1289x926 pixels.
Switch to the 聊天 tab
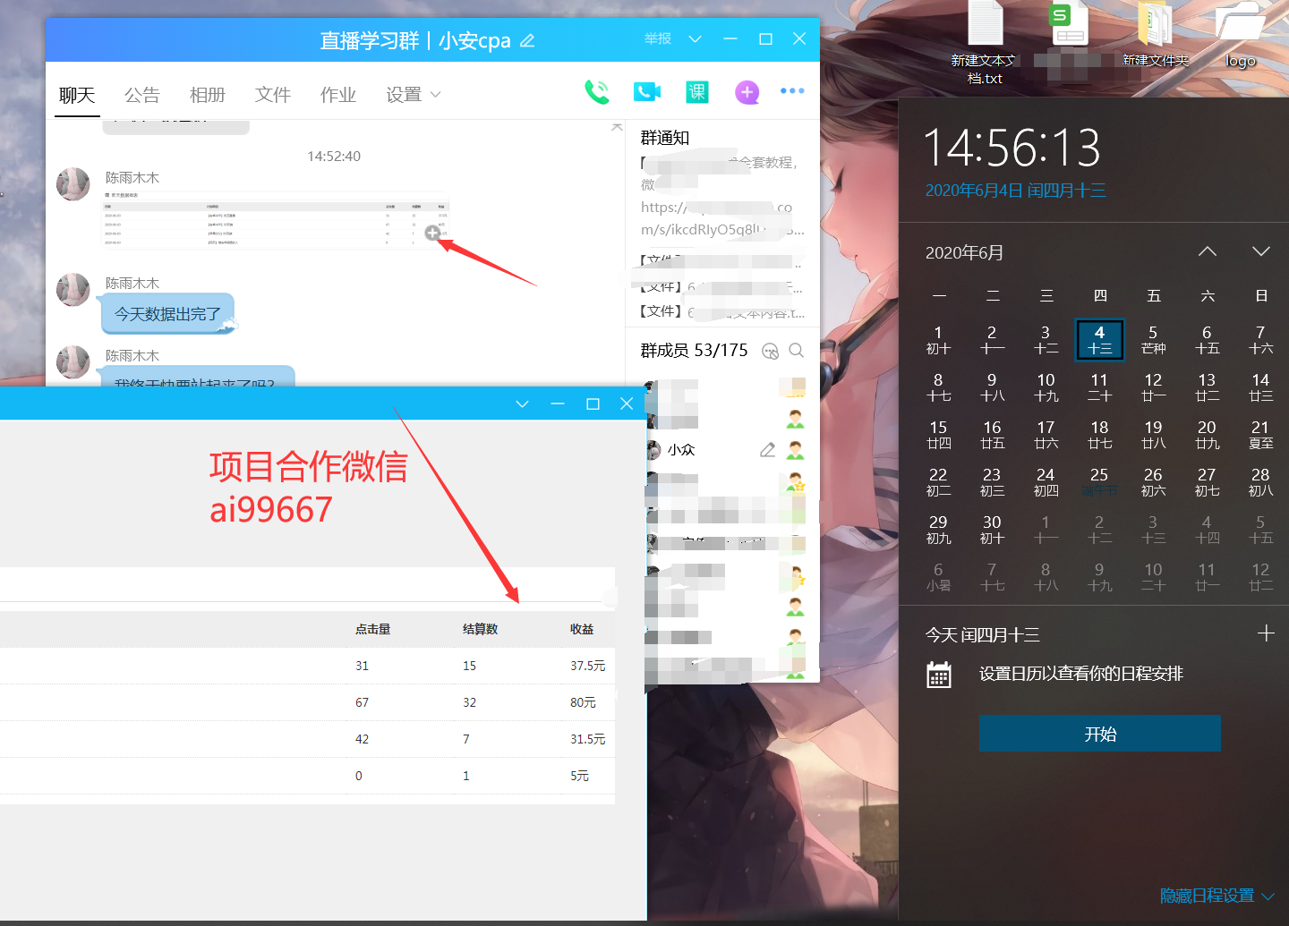(77, 95)
